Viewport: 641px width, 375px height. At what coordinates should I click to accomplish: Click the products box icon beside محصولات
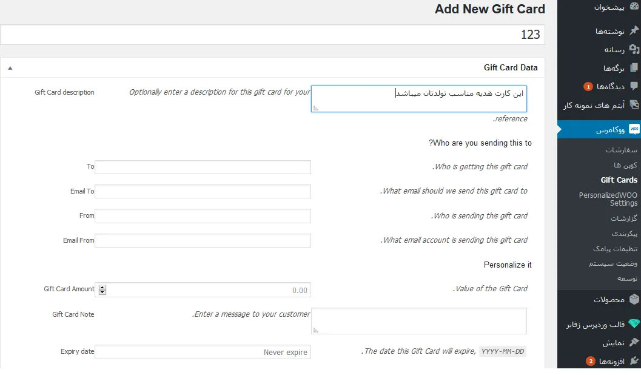pyautogui.click(x=634, y=299)
